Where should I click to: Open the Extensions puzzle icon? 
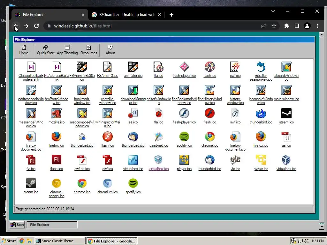[x=286, y=26]
